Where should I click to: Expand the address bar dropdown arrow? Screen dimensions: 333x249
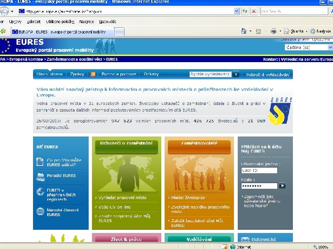pyautogui.click(x=236, y=11)
